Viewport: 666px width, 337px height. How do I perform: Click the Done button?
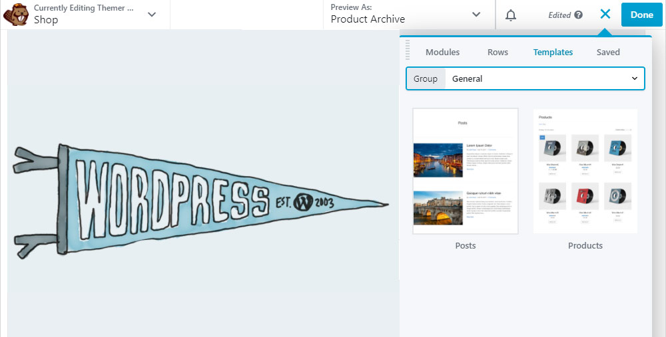point(642,15)
